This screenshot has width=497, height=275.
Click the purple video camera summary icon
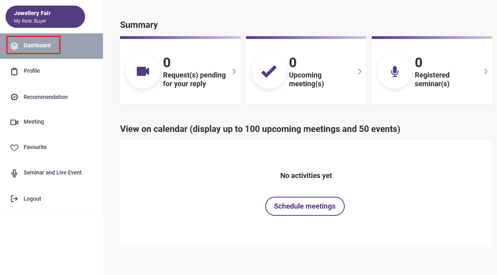coord(143,72)
